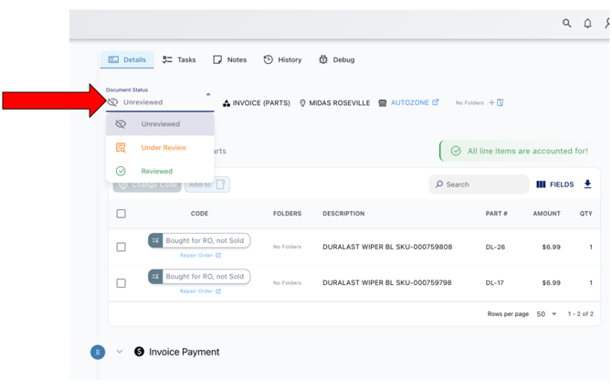Click the plus icon next to No Folders
The height and width of the screenshot is (390, 612).
[491, 103]
